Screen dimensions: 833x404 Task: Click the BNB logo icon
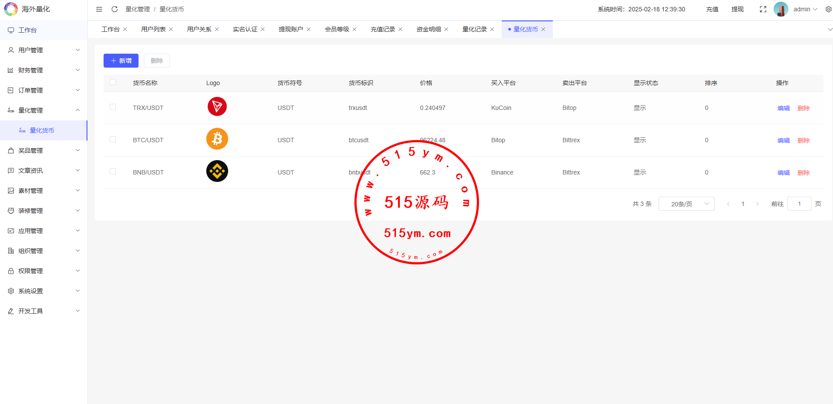point(217,171)
